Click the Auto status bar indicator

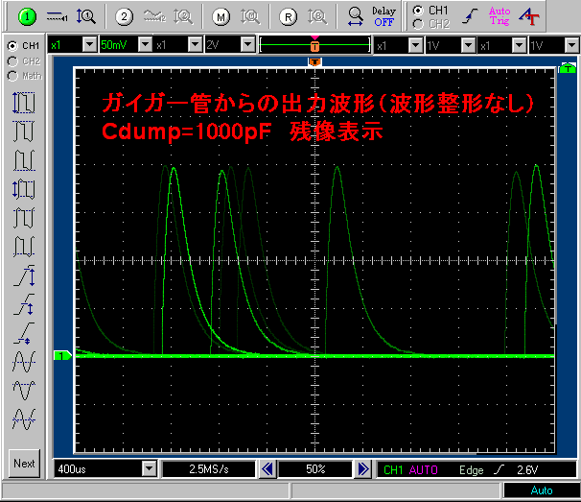[x=542, y=490]
